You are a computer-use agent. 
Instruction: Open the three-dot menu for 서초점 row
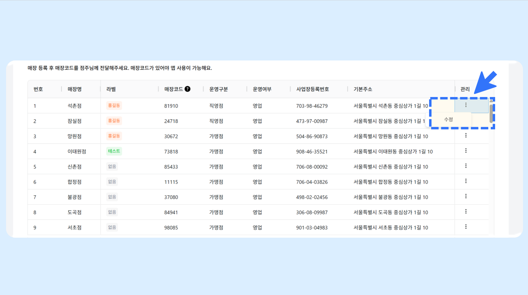(466, 227)
